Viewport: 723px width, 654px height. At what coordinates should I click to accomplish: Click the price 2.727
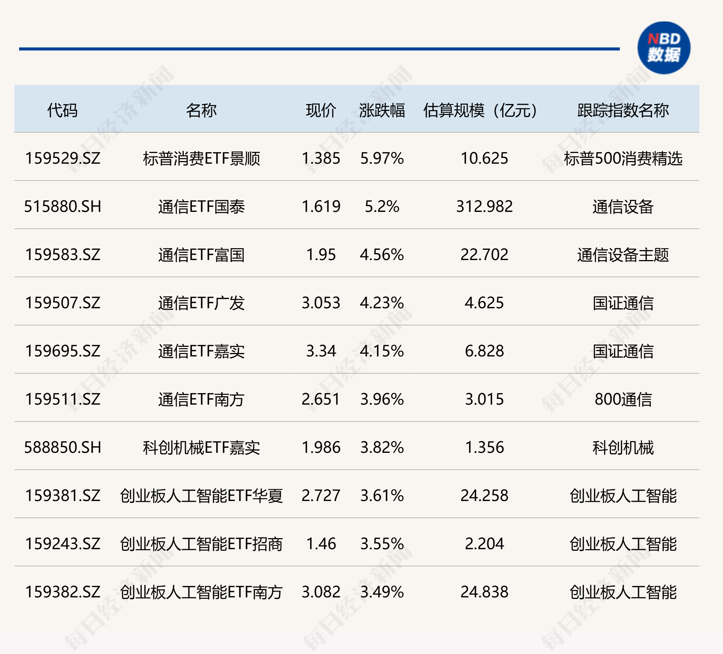321,496
